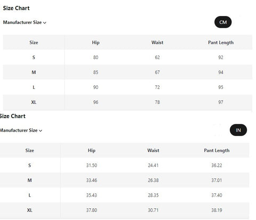Image resolution: width=256 pixels, height=220 pixels.
Task: Click the XL size row in CM table
Action: pos(127,102)
